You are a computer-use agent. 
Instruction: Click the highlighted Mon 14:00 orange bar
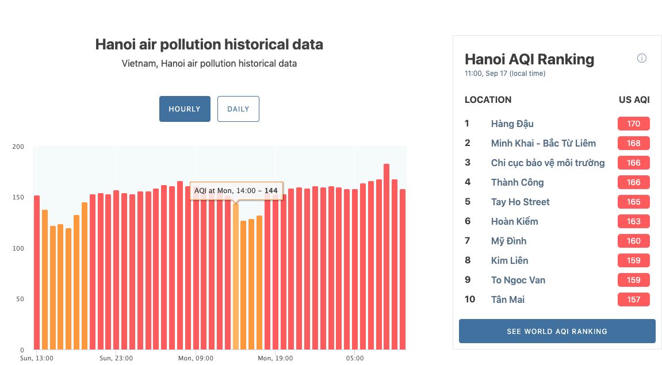(x=235, y=276)
